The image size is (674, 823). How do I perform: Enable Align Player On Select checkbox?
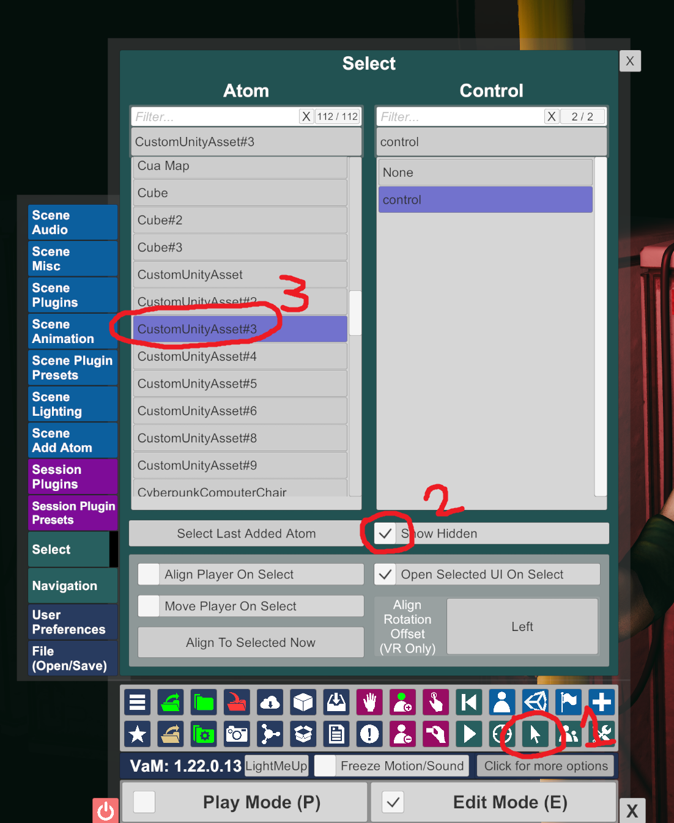click(149, 574)
